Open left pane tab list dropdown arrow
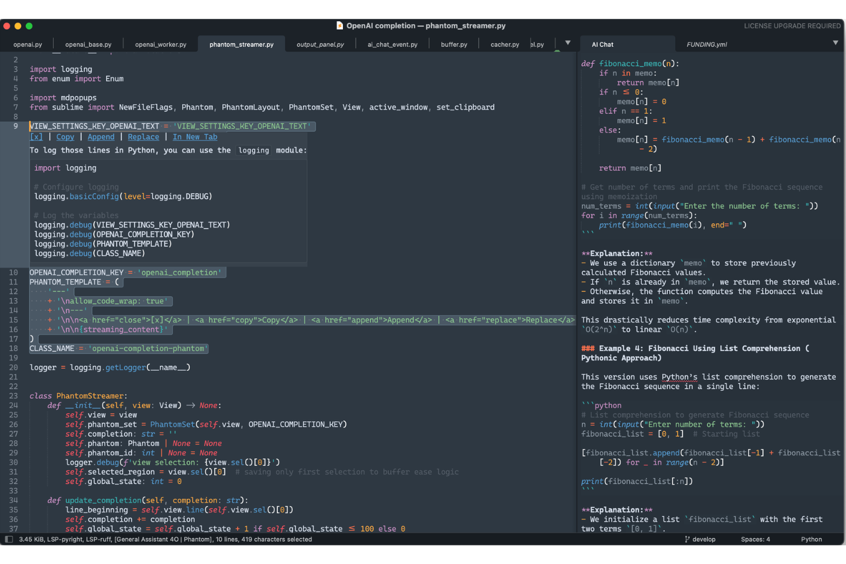This screenshot has width=846, height=564. point(568,43)
